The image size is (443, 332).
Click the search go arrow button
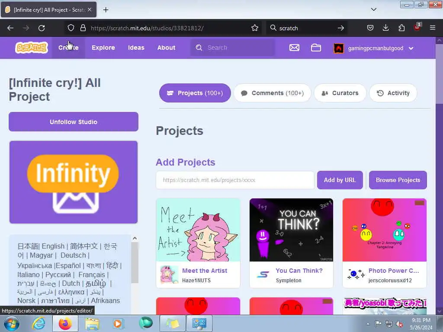341,28
